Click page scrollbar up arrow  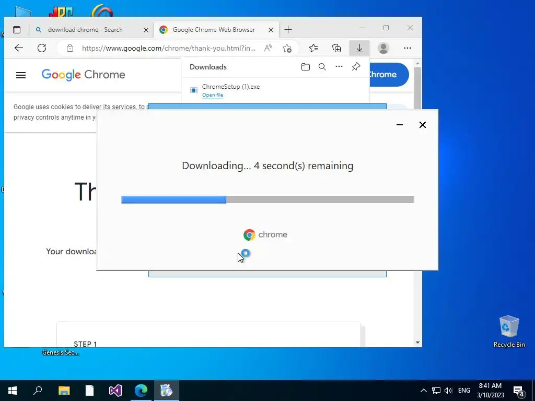pos(417,64)
